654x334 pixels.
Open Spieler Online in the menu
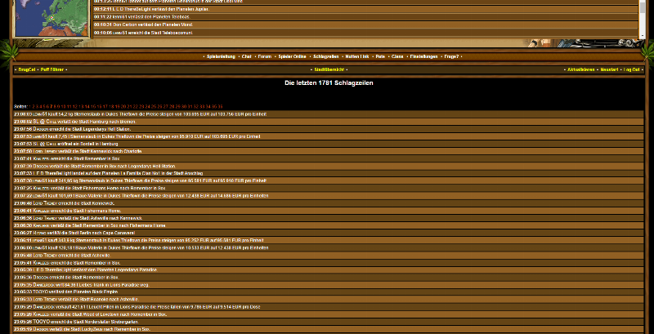click(292, 56)
